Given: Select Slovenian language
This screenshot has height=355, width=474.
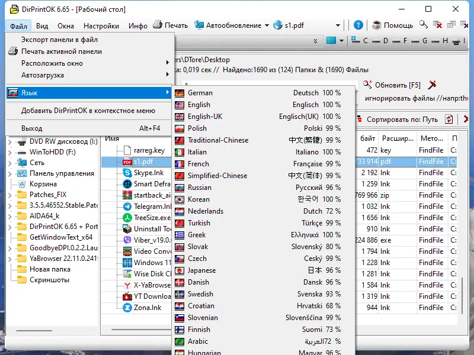Looking at the screenshot, I should coord(263,318).
